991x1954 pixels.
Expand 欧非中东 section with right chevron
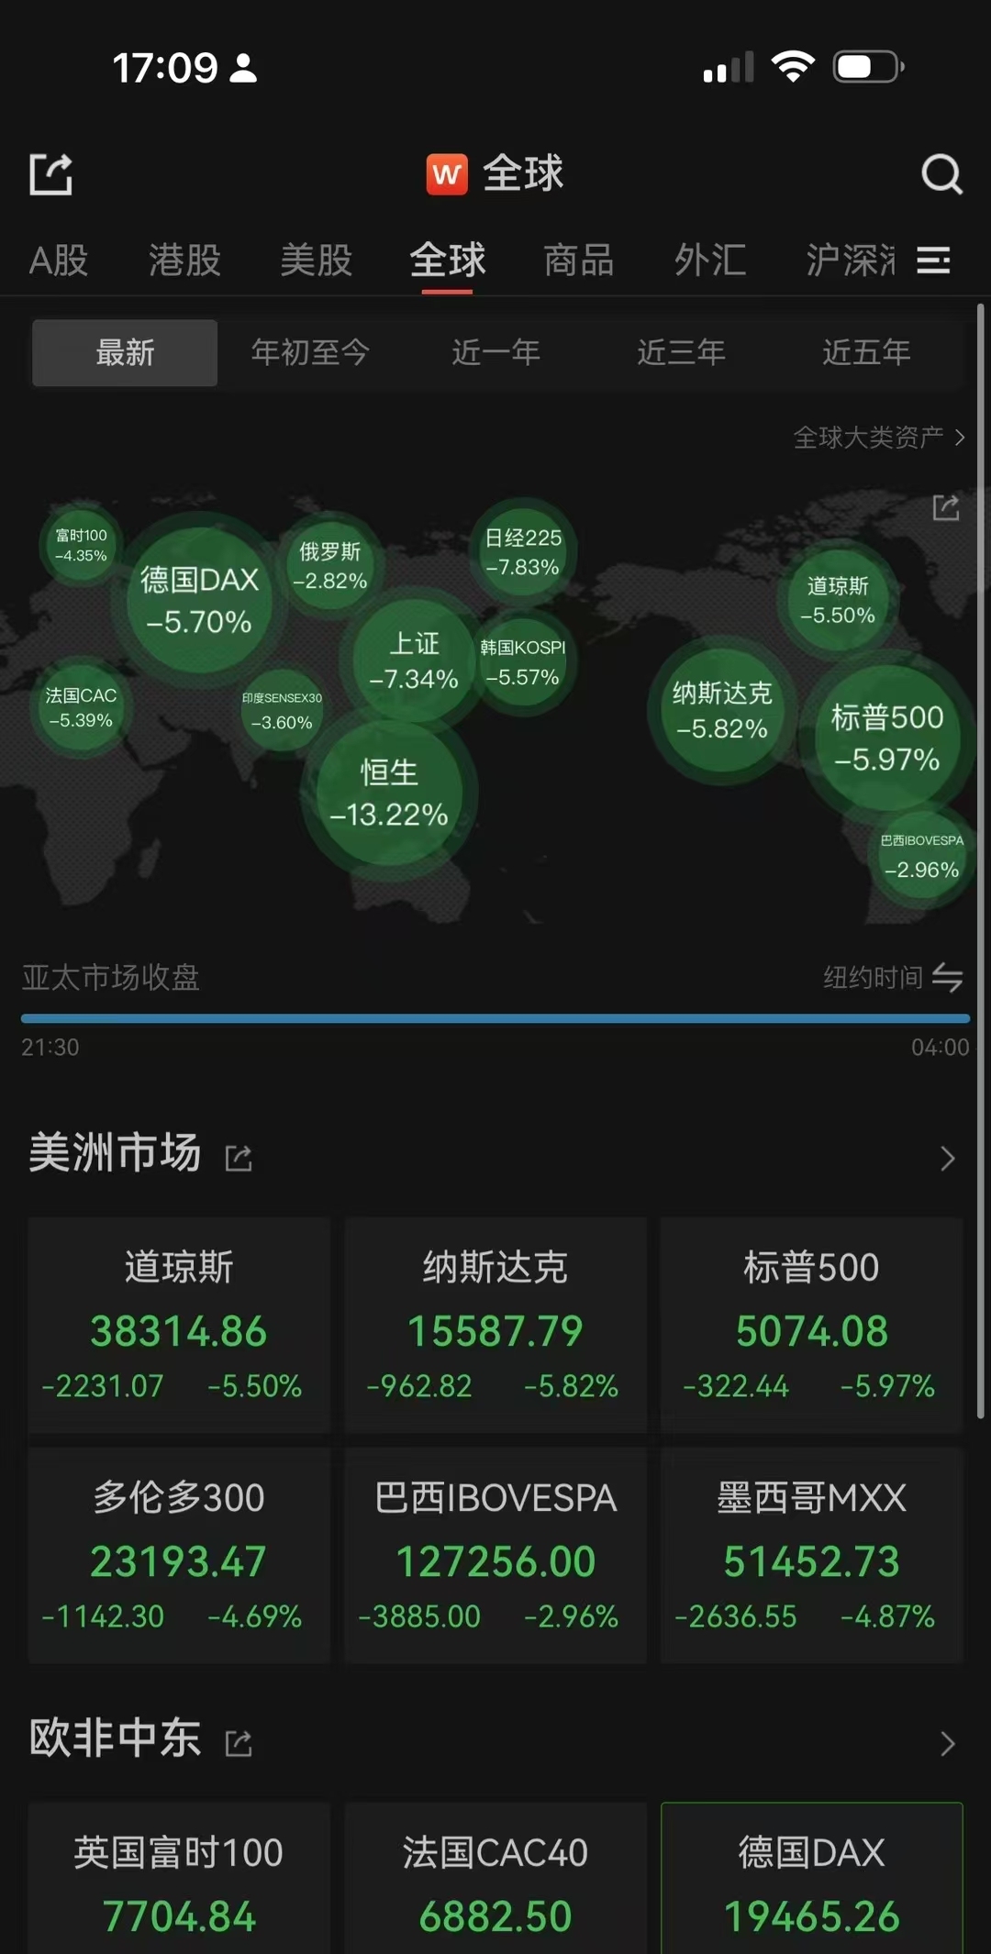[x=948, y=1743]
